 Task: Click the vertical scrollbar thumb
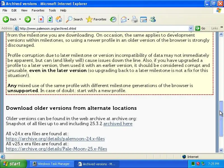pos(221,119)
